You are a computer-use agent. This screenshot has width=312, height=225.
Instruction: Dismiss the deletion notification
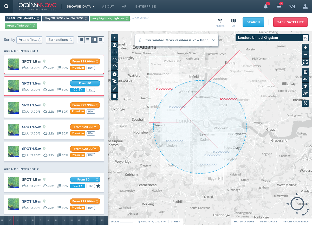coord(213,40)
